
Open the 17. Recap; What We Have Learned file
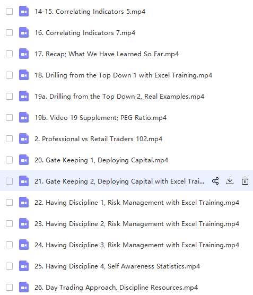[107, 54]
